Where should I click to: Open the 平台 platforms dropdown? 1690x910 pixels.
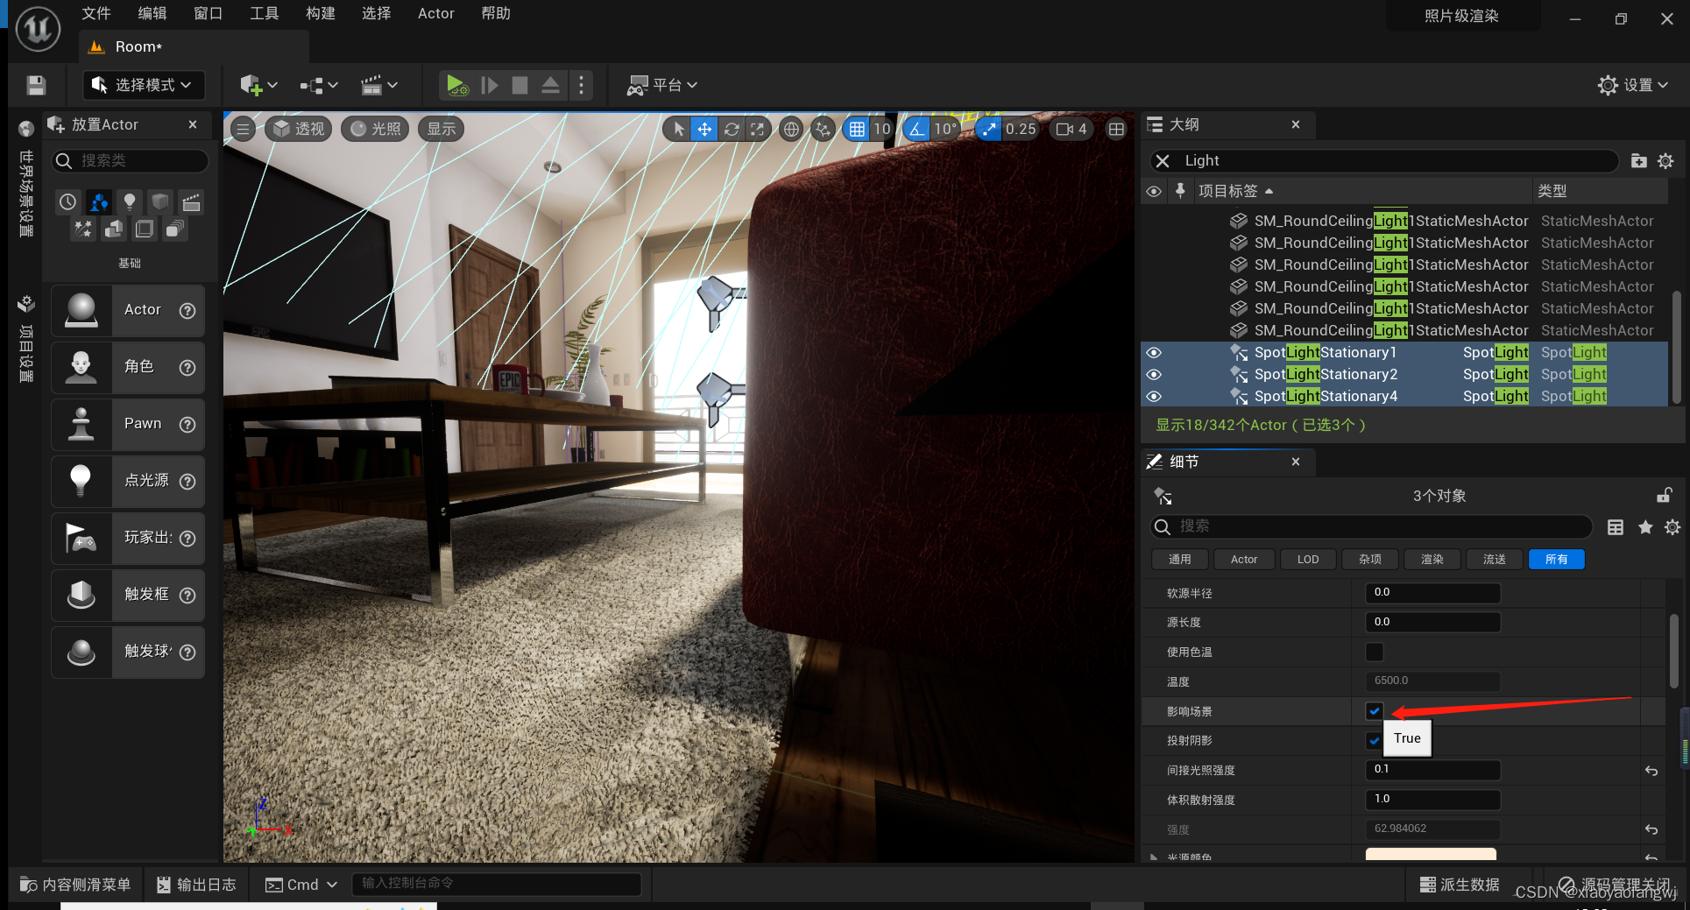(x=662, y=85)
